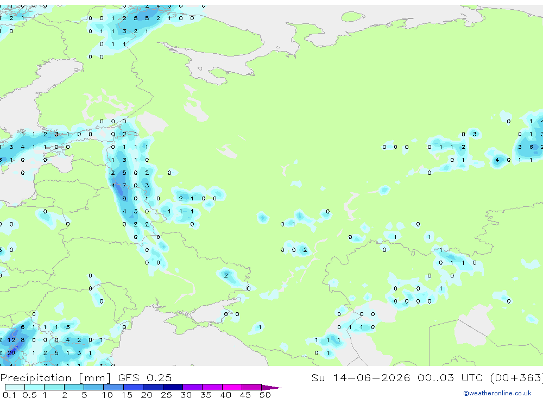The width and height of the screenshot is (543, 398).
Task: Click the 15 to 20 mm legend swatch
Action: [x=134, y=387]
